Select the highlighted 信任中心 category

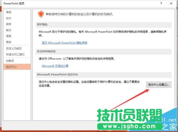pyautogui.click(x=17, y=67)
